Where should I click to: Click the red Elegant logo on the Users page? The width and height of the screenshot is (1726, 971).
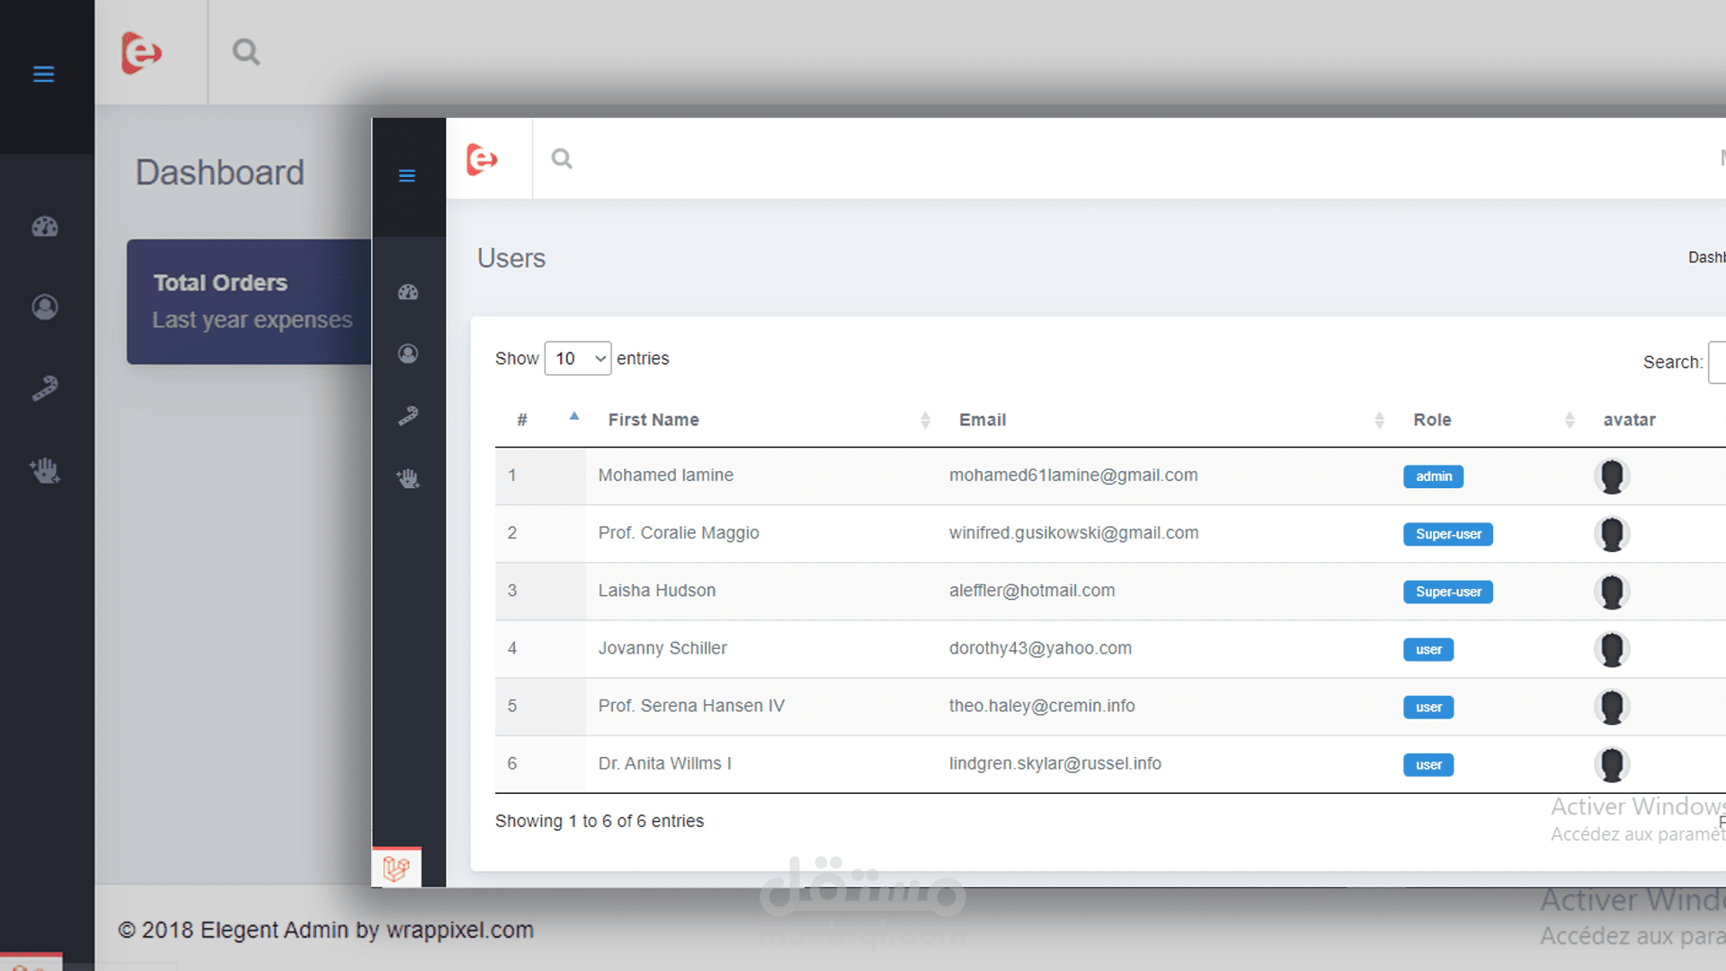[x=482, y=159]
